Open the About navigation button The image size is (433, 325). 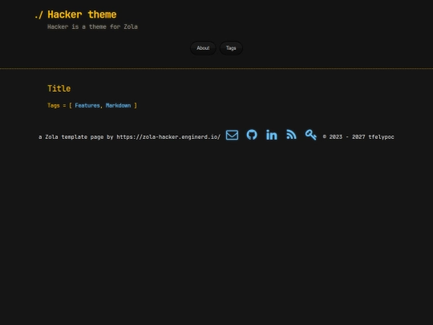click(x=203, y=48)
